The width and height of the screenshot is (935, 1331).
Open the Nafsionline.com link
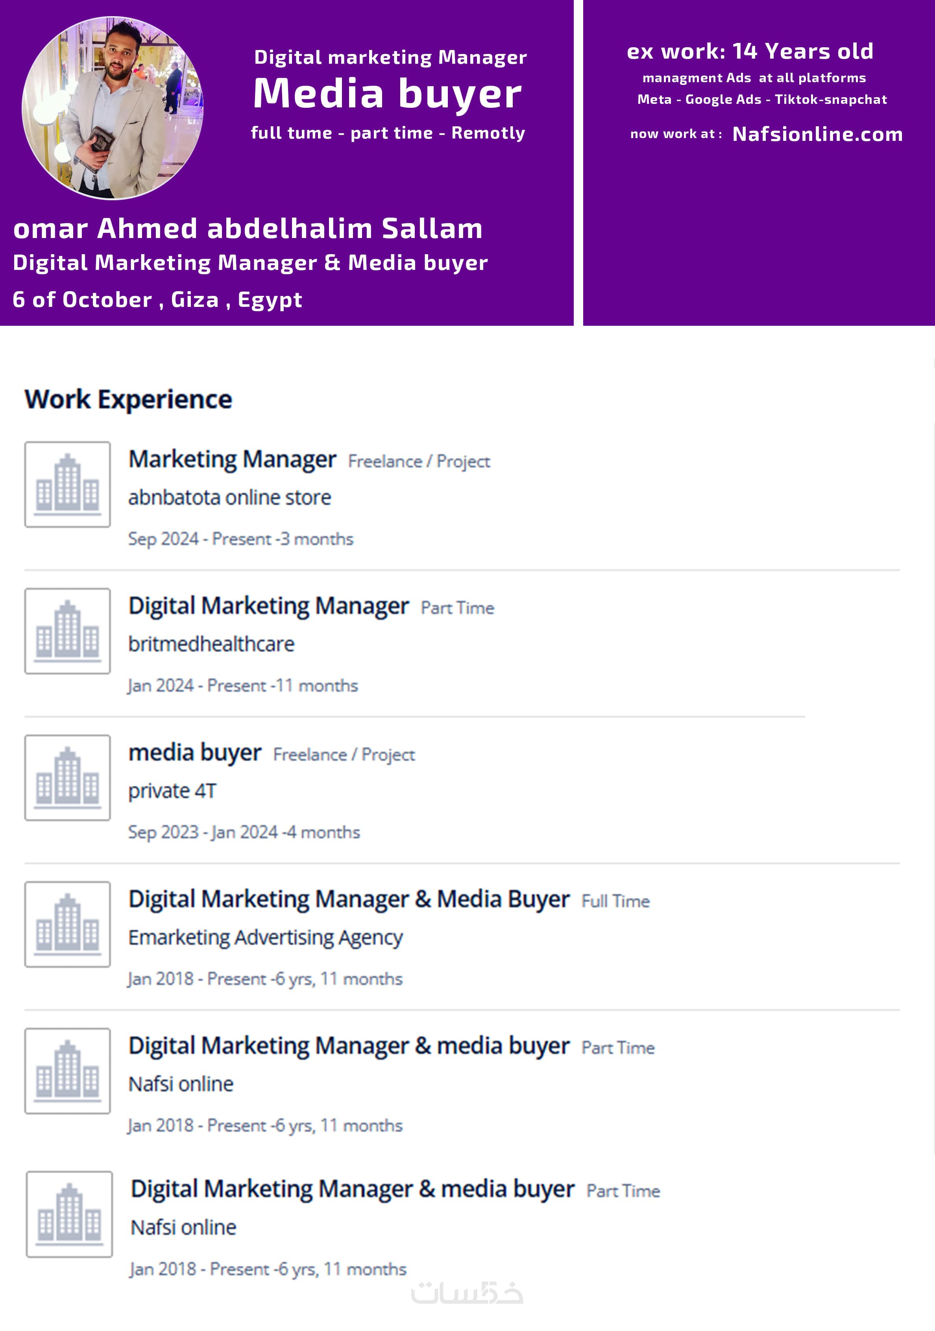(817, 135)
